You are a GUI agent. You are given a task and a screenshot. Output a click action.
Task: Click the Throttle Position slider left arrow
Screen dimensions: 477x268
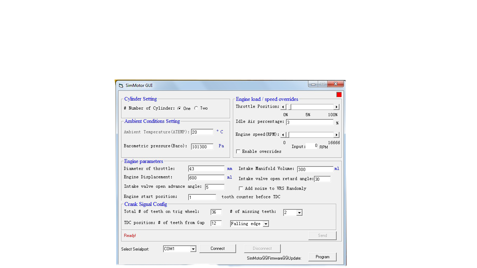(x=283, y=107)
